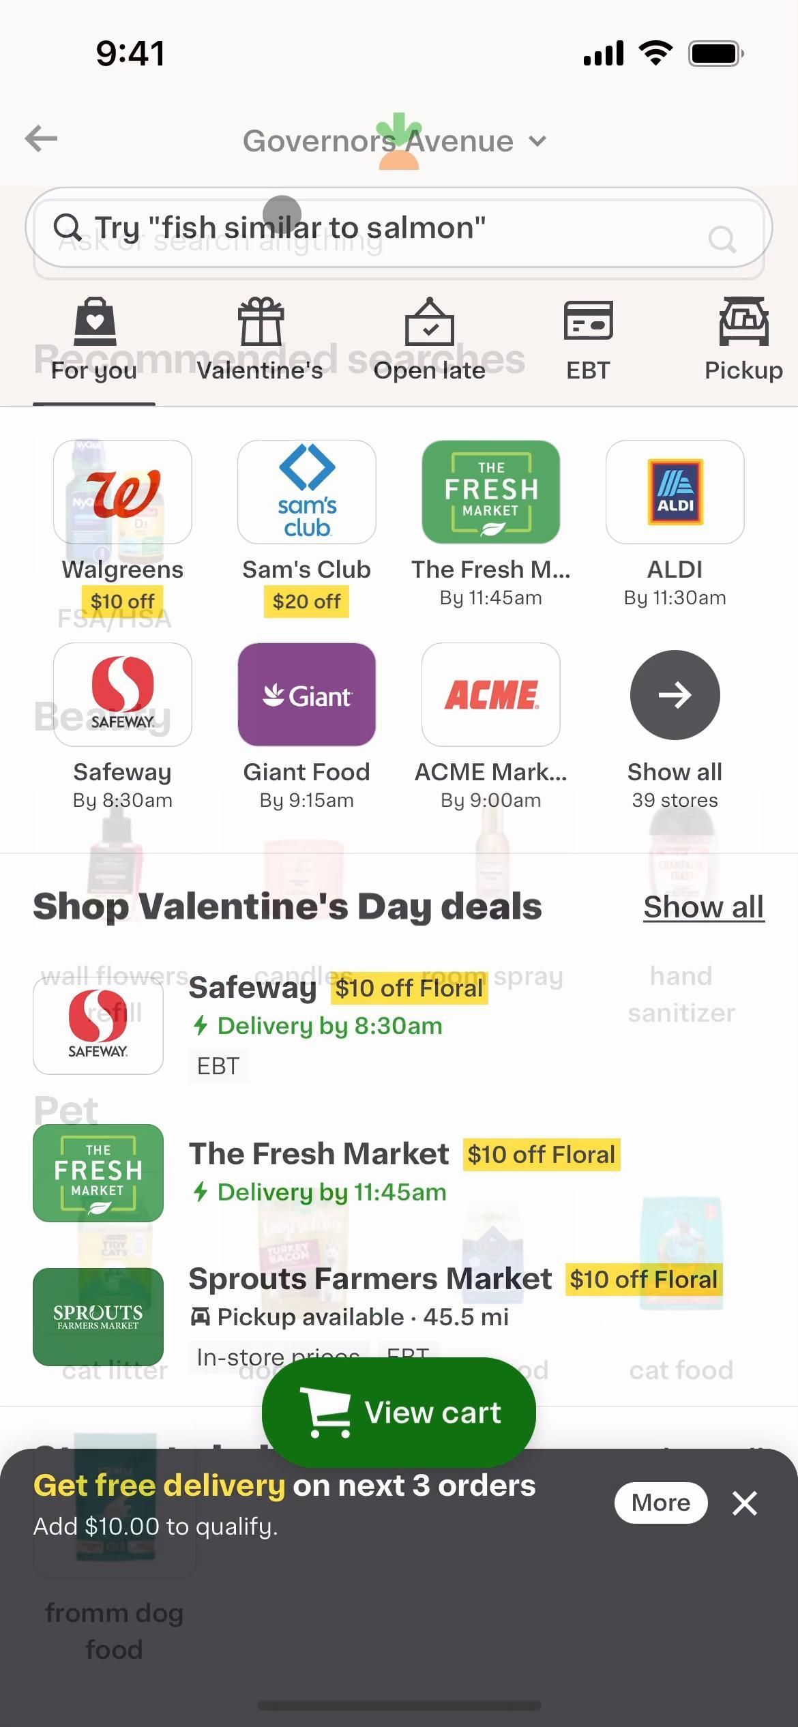Select The Fresh Market store logo

pos(491,492)
